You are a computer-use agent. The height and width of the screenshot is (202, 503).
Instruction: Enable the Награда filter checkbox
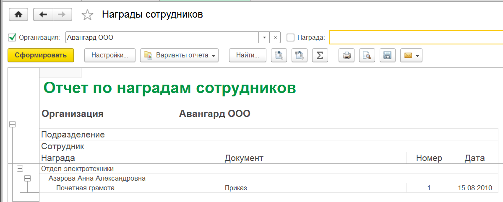(290, 38)
